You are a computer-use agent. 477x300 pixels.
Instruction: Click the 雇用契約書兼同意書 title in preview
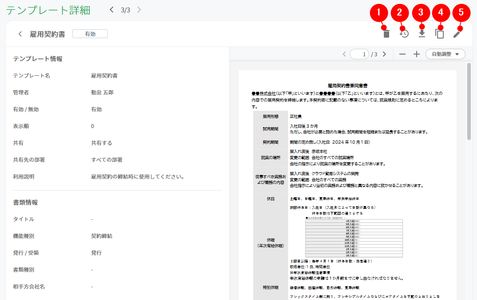347,86
